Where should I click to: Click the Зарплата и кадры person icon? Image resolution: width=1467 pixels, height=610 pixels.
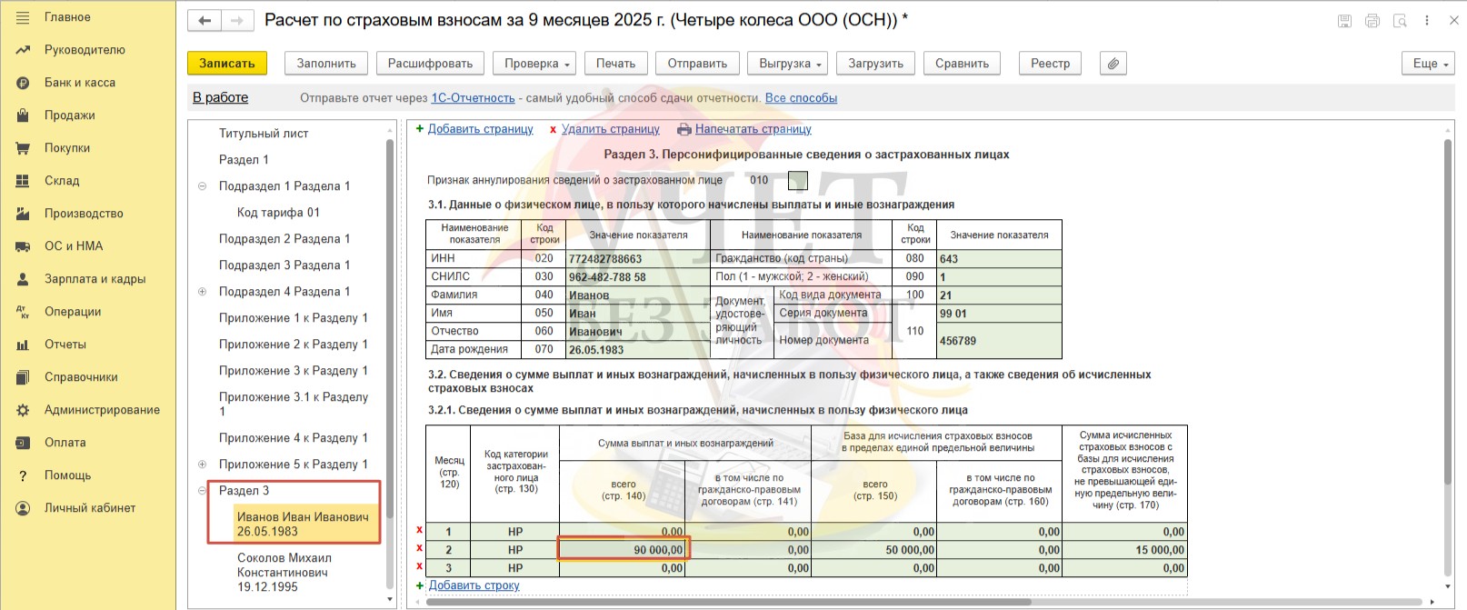click(x=23, y=279)
